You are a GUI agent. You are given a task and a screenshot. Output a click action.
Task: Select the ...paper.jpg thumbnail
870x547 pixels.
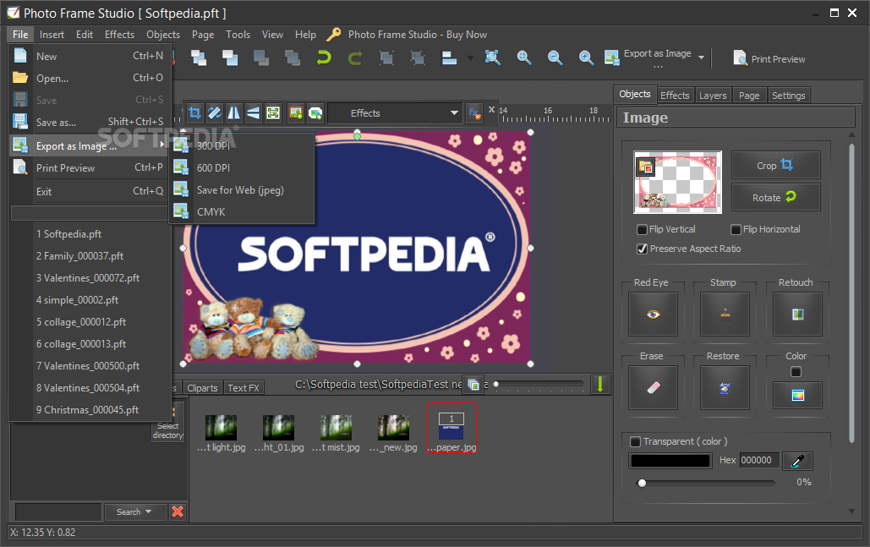coord(451,428)
